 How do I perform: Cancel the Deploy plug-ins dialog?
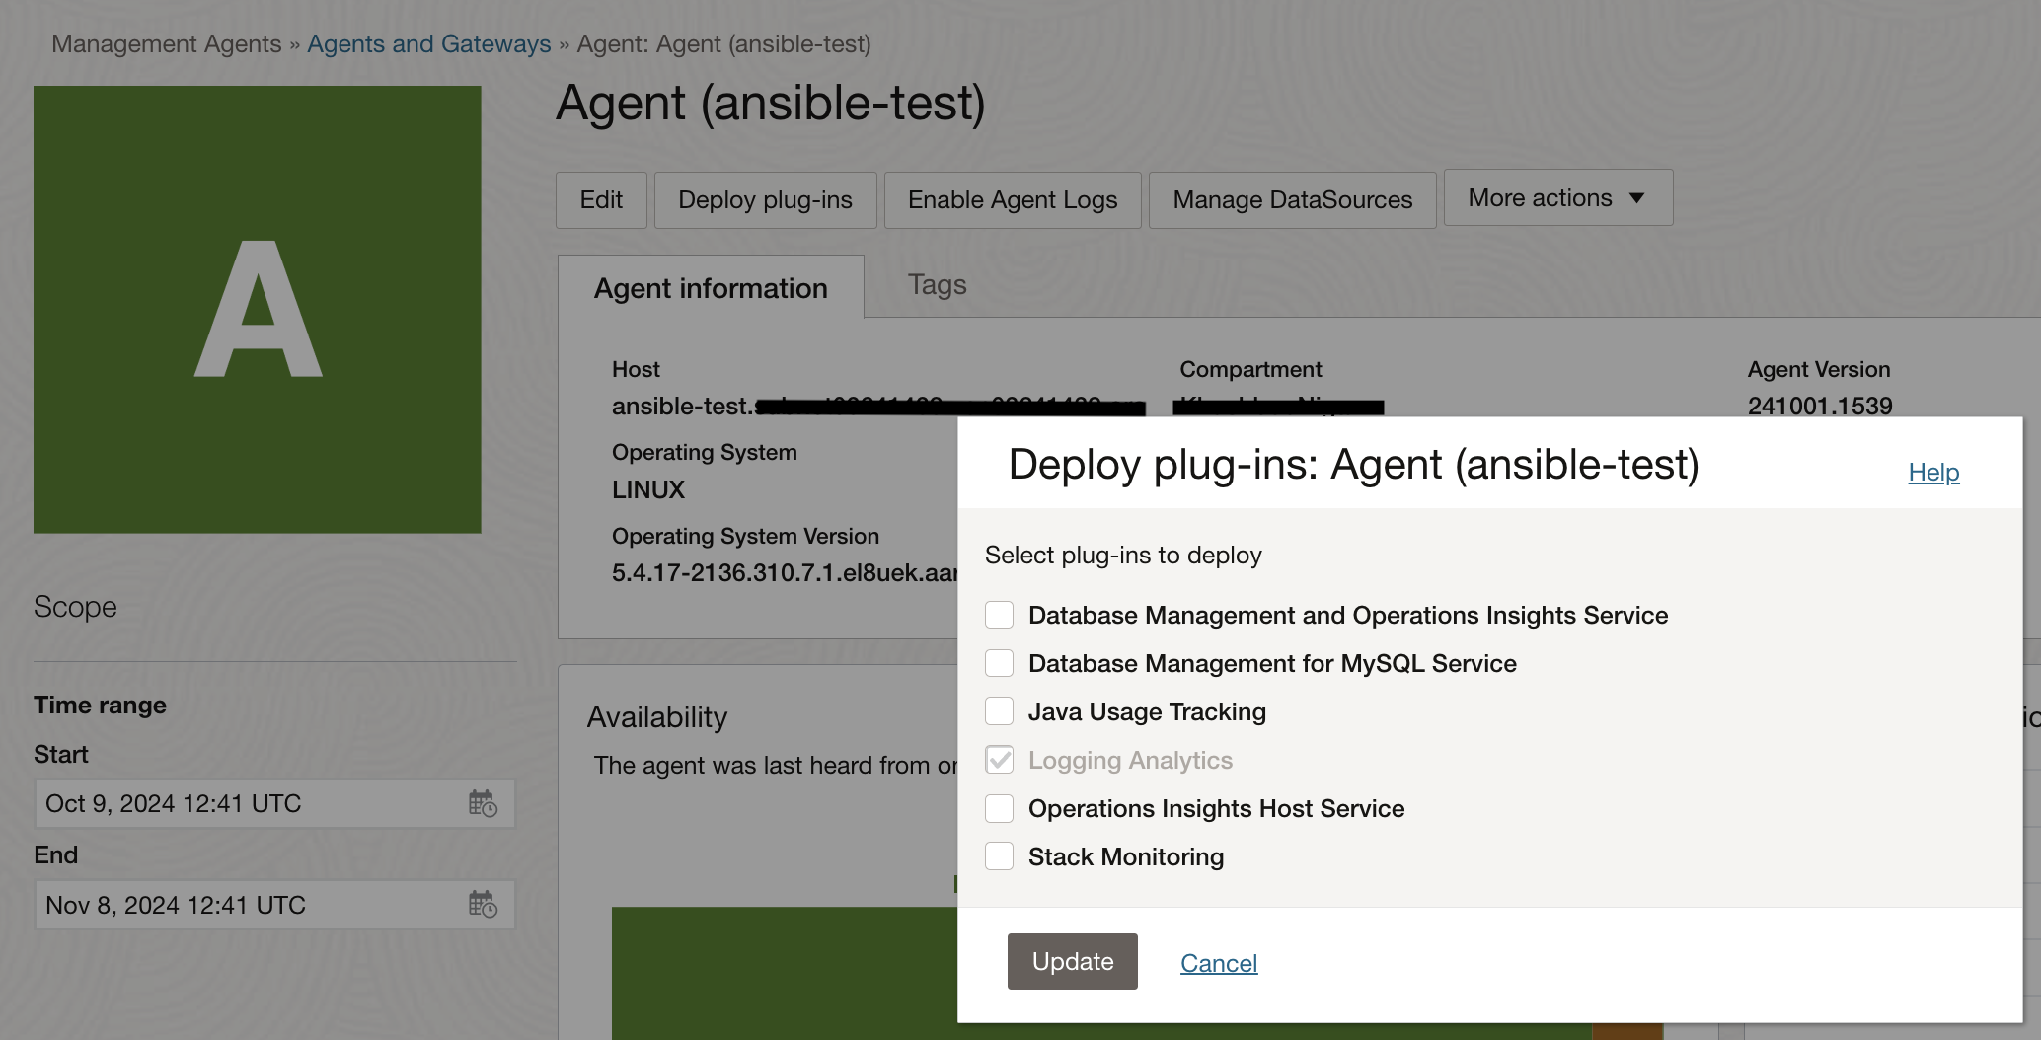click(1218, 963)
